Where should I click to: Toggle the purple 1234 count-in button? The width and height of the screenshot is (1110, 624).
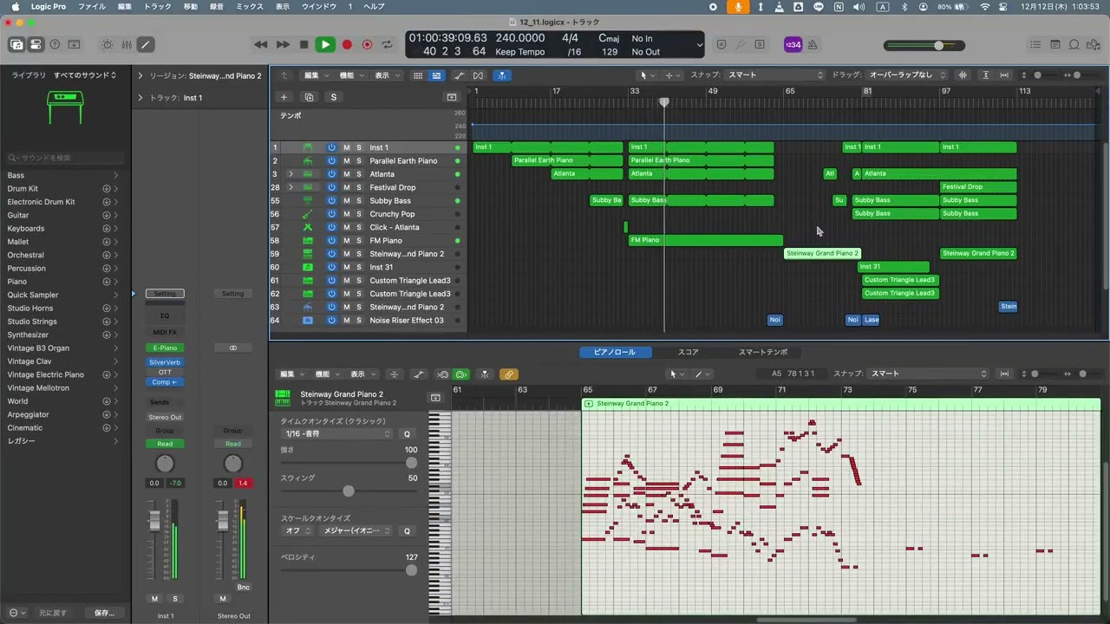click(x=793, y=44)
